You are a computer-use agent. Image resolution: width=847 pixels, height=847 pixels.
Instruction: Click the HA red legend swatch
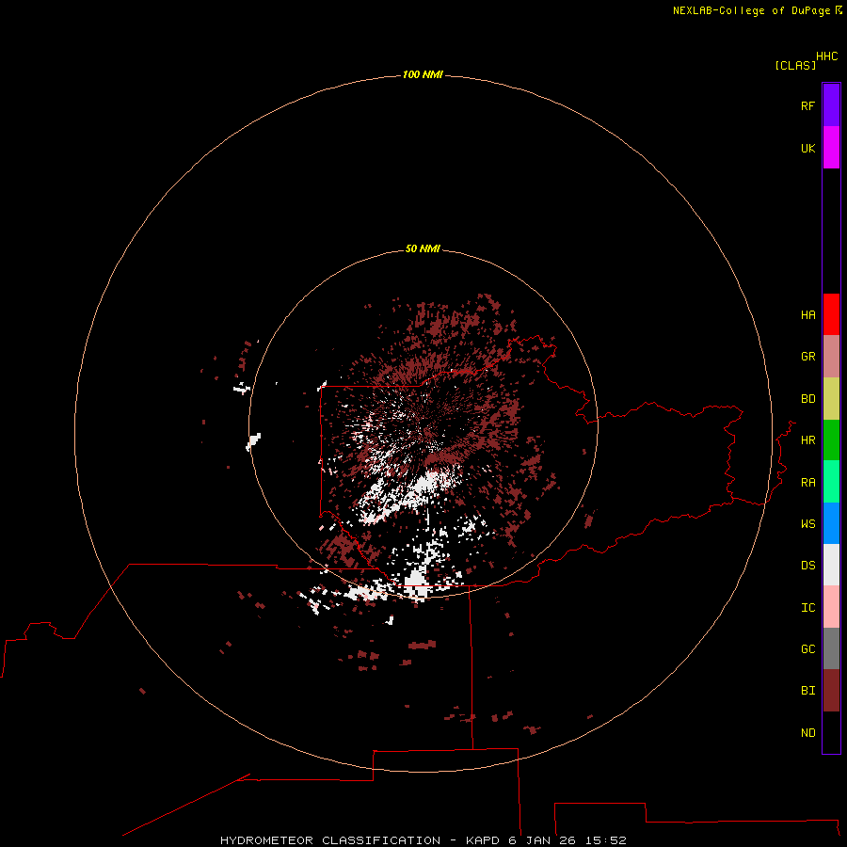coord(831,314)
